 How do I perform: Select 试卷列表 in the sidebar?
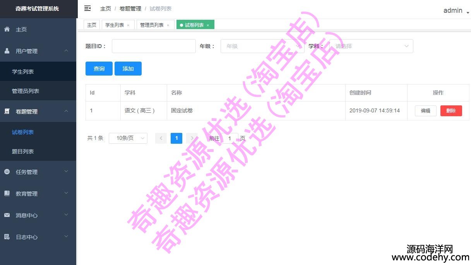(38, 132)
